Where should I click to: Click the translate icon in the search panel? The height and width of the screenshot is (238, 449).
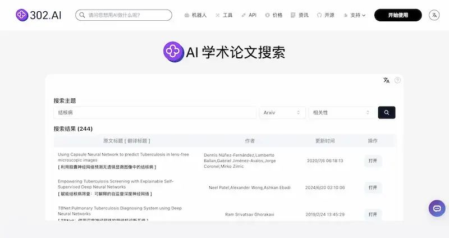(386, 80)
